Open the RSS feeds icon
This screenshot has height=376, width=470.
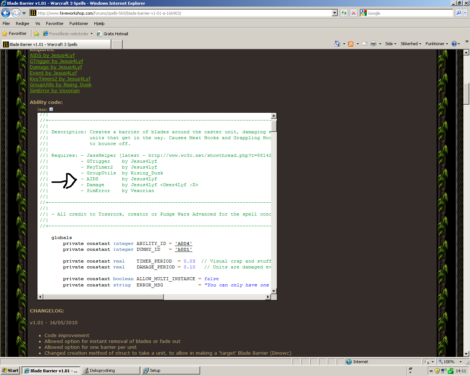[351, 44]
